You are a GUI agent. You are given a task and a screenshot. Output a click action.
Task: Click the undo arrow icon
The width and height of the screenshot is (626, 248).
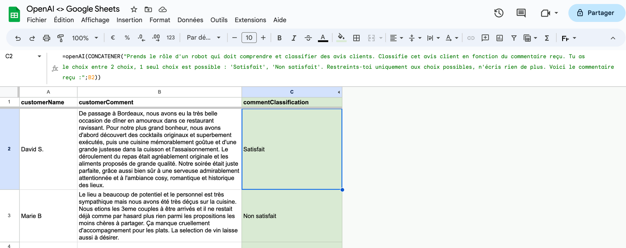[x=18, y=38]
